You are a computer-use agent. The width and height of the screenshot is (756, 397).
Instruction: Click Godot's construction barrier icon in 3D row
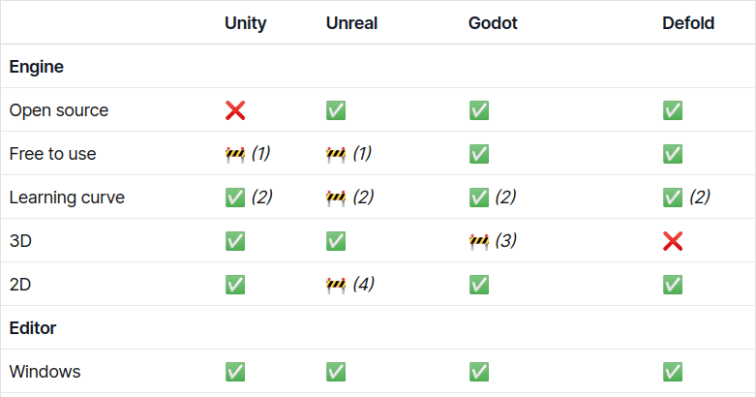coord(478,241)
